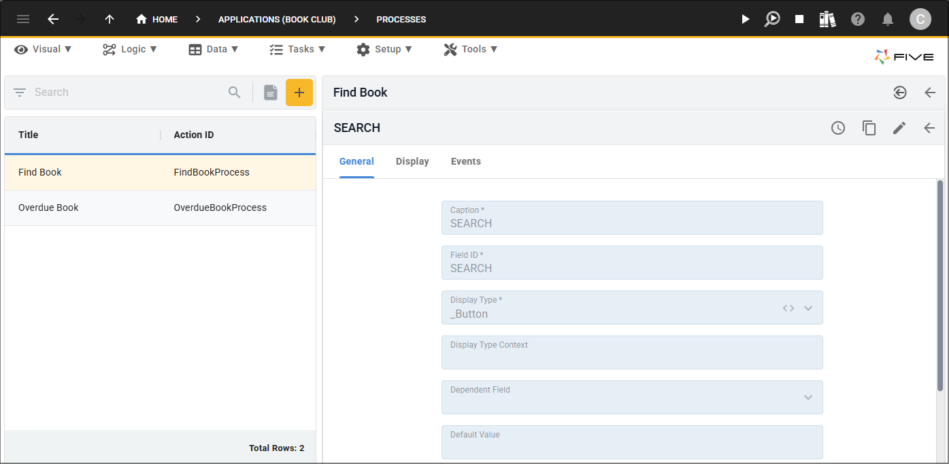Screen dimensions: 949x464
Task: Click the edit pencil icon for SEARCH
Action: [x=899, y=128]
